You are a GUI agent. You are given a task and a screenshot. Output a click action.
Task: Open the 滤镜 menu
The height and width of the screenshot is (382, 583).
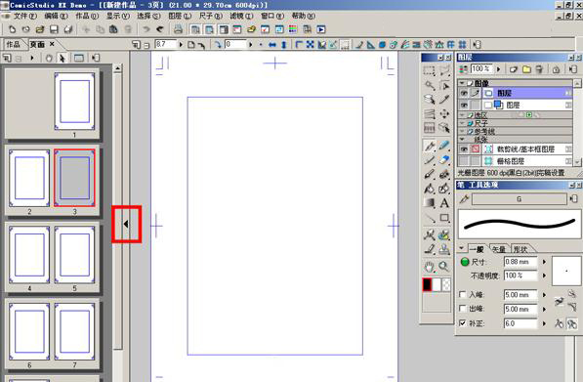[241, 16]
